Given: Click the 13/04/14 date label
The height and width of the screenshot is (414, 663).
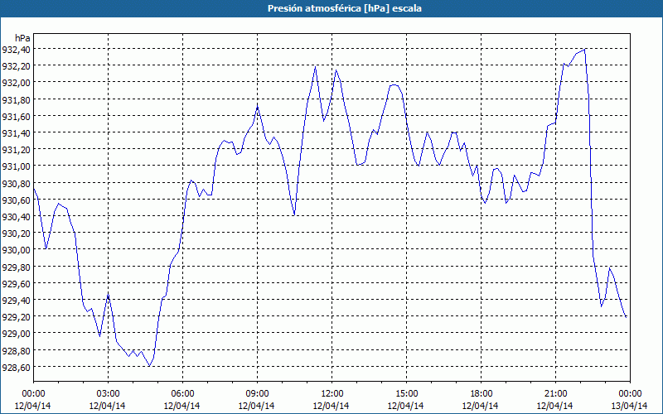Looking at the screenshot, I should 629,406.
